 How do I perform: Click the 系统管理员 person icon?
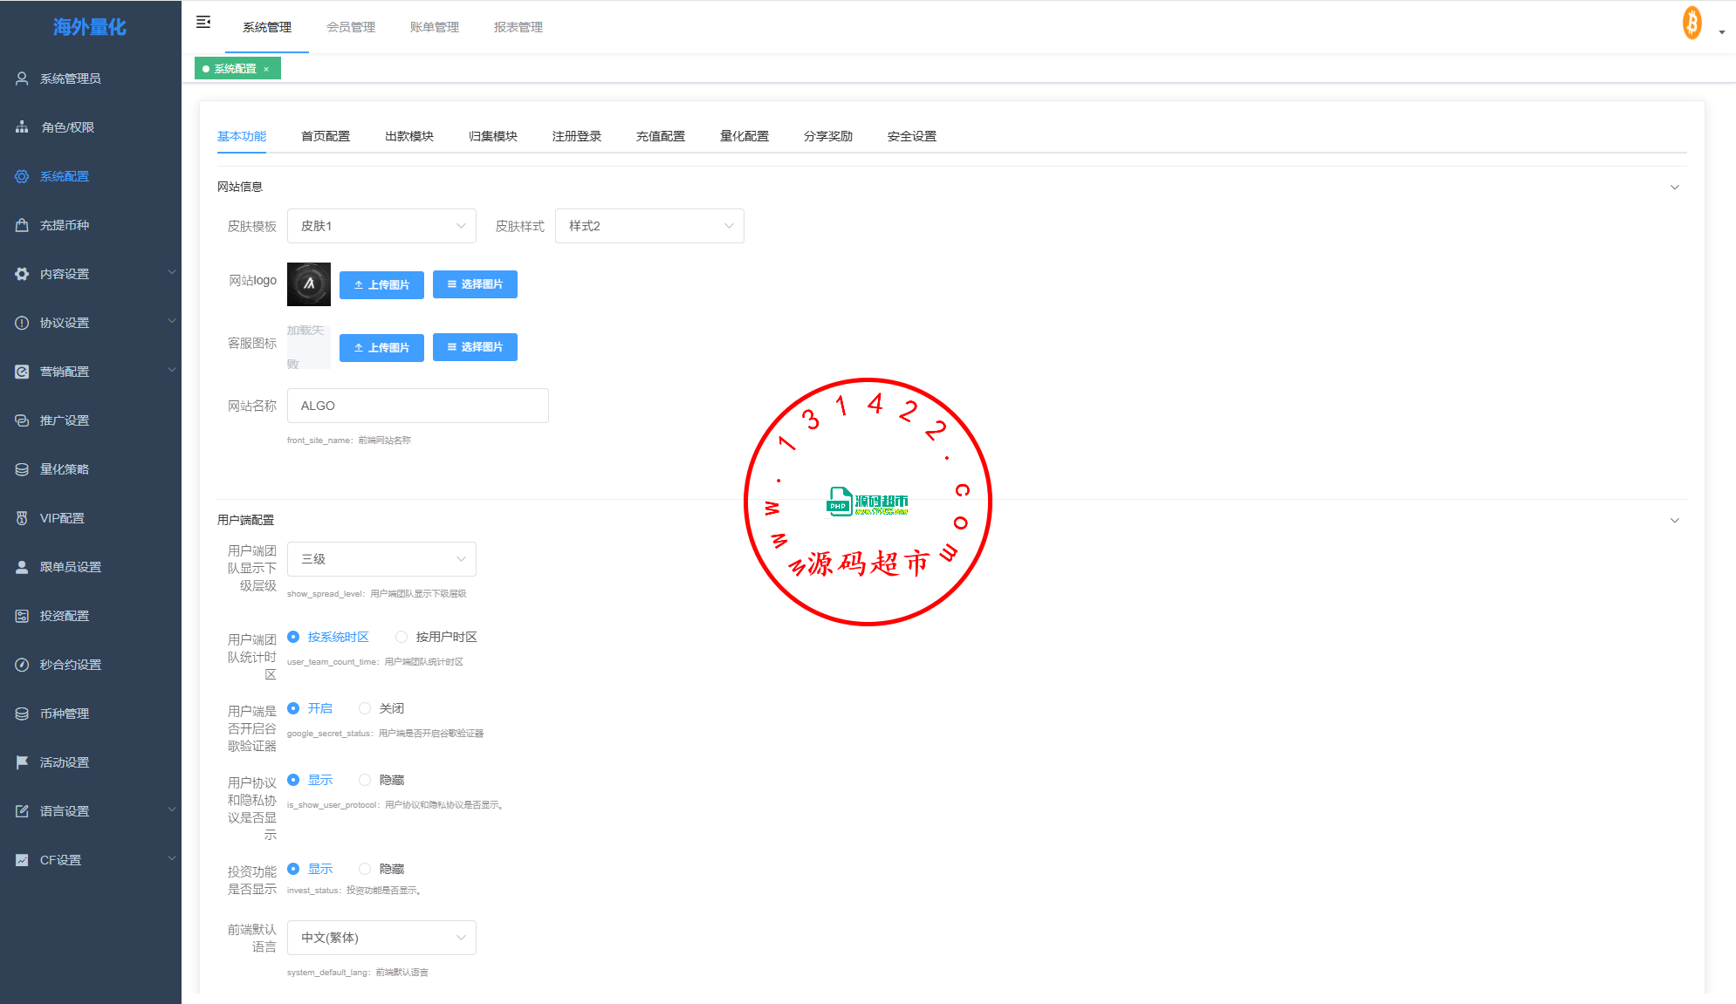click(22, 79)
